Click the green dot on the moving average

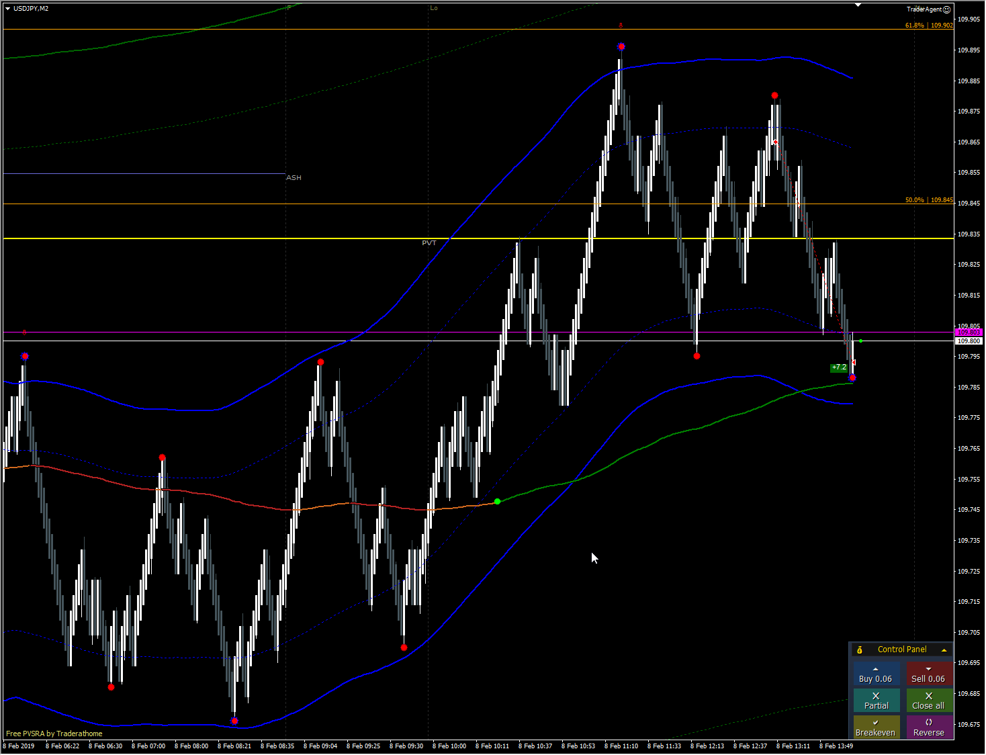tap(497, 502)
